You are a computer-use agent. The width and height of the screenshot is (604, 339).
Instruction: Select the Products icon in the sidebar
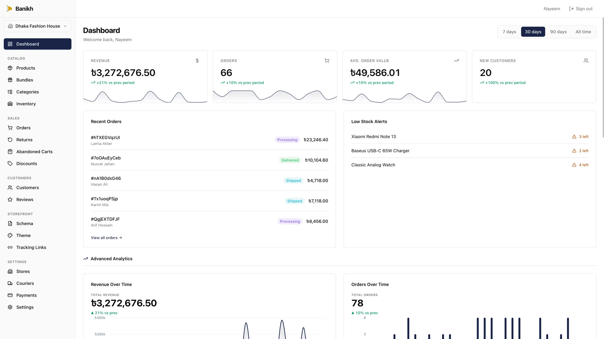click(10, 68)
